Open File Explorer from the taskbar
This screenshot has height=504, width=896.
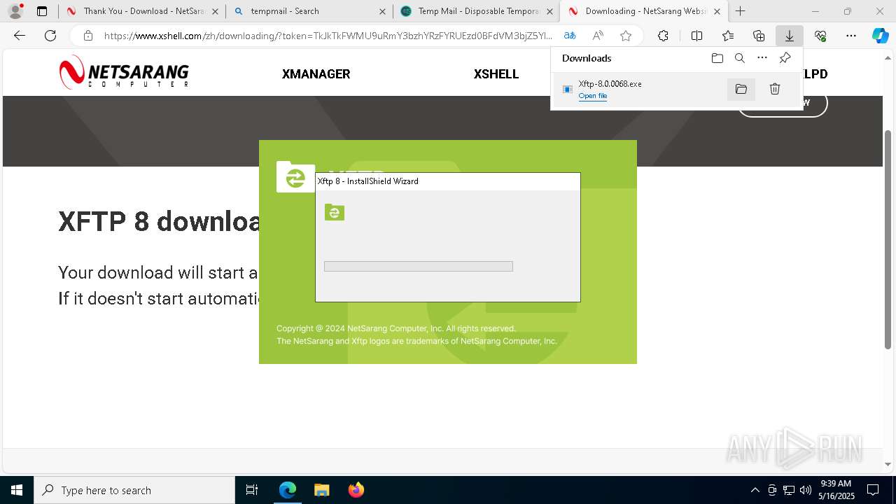click(x=321, y=490)
